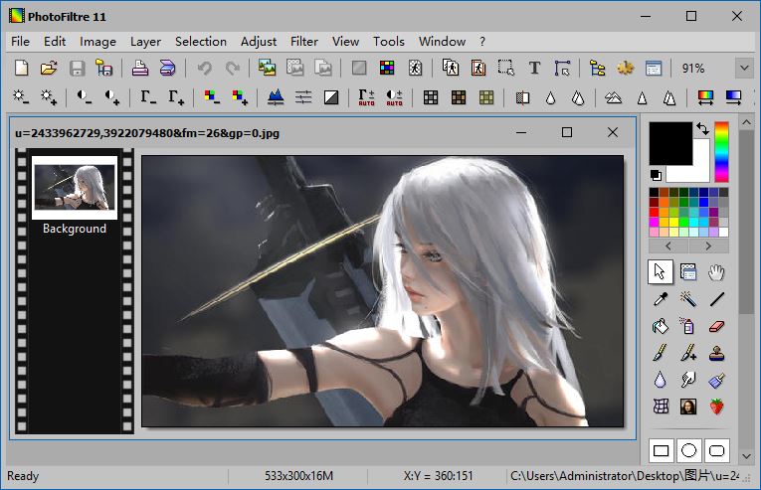Click the Scanner import icon
The height and width of the screenshot is (490, 761).
pyautogui.click(x=167, y=68)
